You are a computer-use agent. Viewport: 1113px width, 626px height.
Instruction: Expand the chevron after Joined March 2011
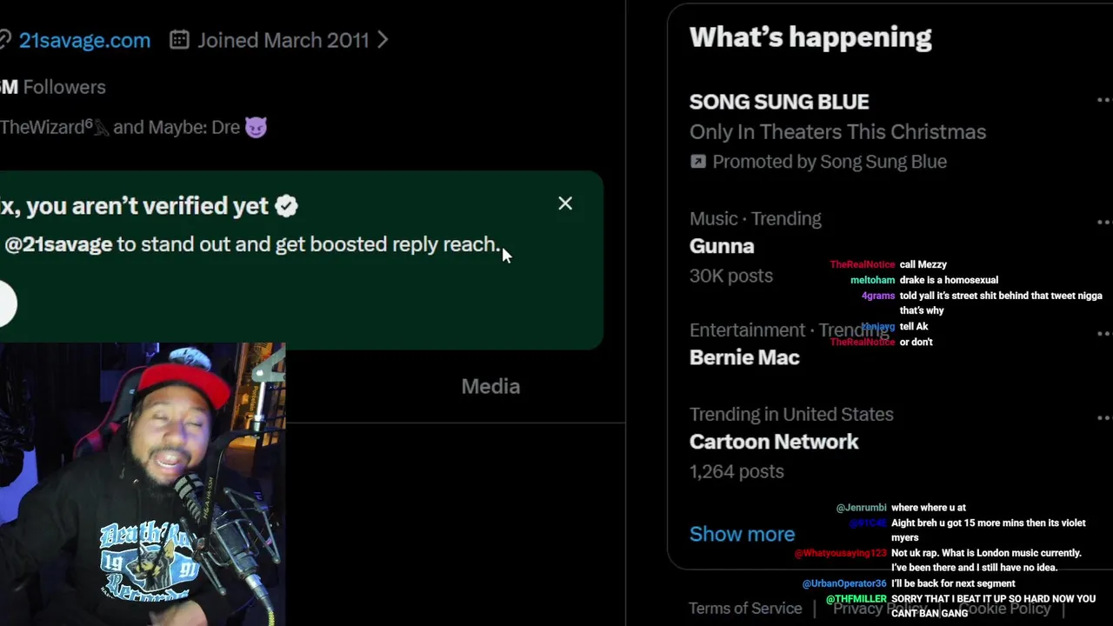point(383,40)
